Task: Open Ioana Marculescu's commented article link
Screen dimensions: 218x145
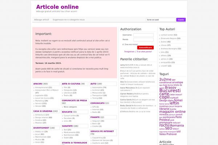Action: [135, 89]
